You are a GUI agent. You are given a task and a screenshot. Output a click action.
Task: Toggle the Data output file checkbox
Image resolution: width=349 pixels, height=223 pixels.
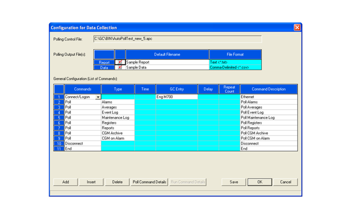coord(120,67)
